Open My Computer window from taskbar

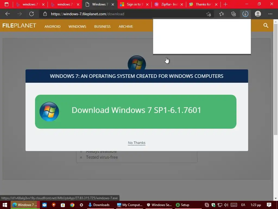[129, 205]
